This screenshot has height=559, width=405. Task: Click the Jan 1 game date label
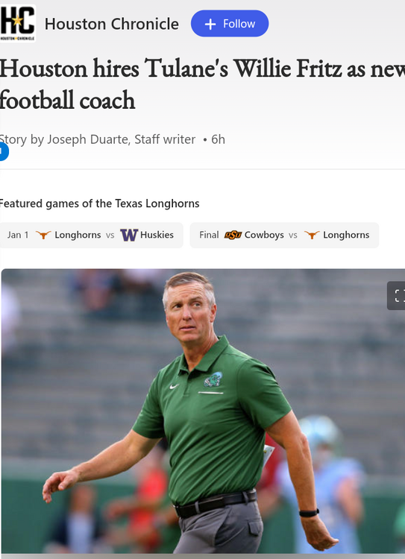pos(18,235)
